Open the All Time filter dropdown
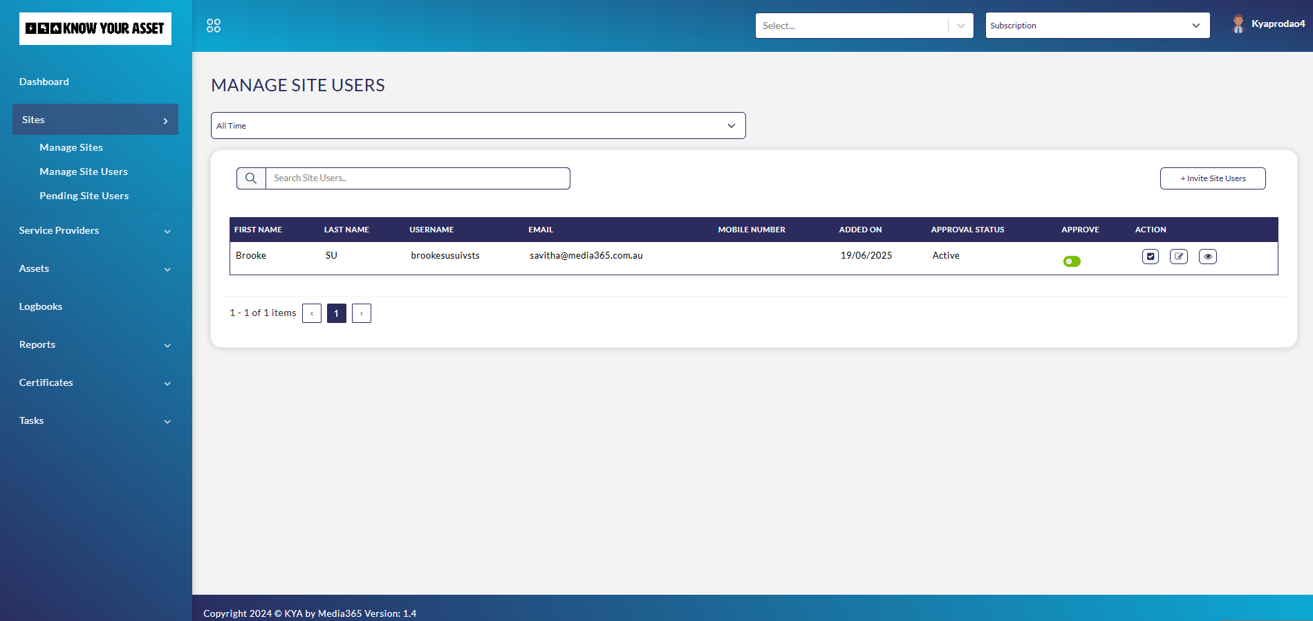 478,126
